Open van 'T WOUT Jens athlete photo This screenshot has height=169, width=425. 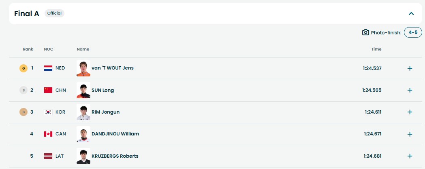83,68
